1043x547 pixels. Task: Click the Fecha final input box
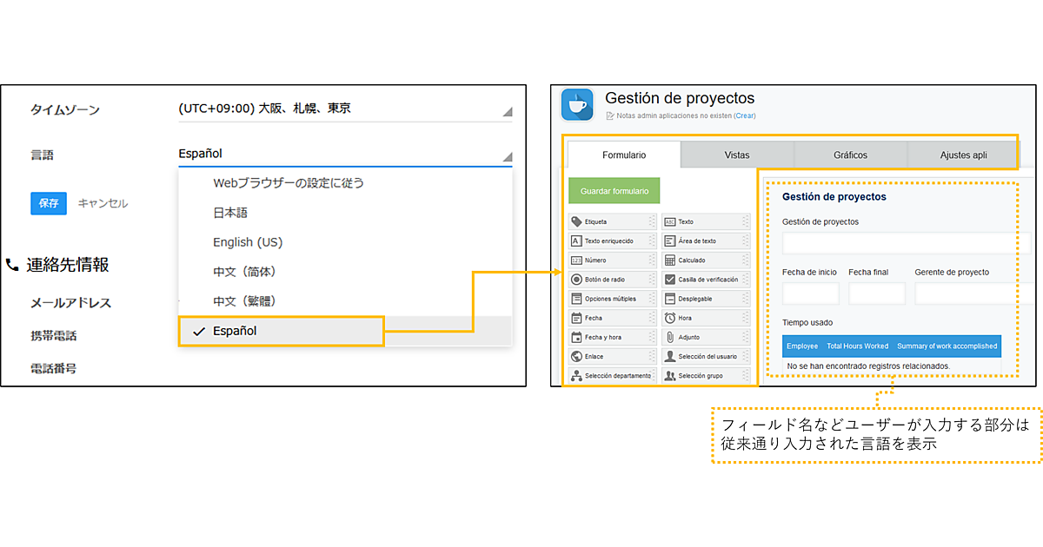pyautogui.click(x=877, y=293)
